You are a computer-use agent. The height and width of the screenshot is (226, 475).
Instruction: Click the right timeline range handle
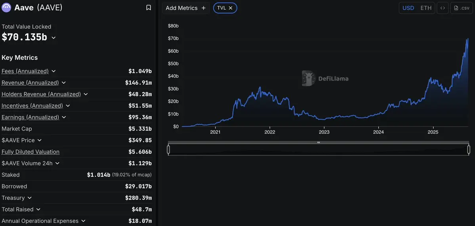coord(469,149)
